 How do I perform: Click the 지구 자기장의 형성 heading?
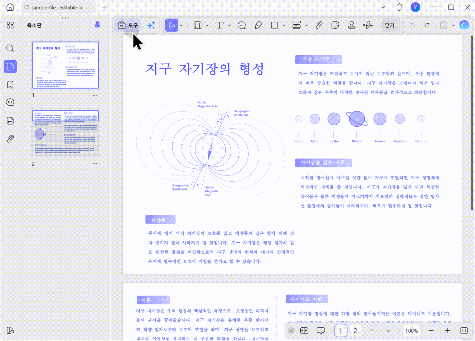pyautogui.click(x=205, y=69)
